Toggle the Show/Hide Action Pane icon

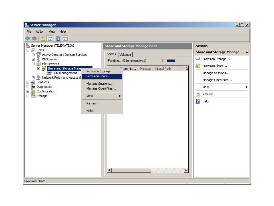click(x=65, y=39)
